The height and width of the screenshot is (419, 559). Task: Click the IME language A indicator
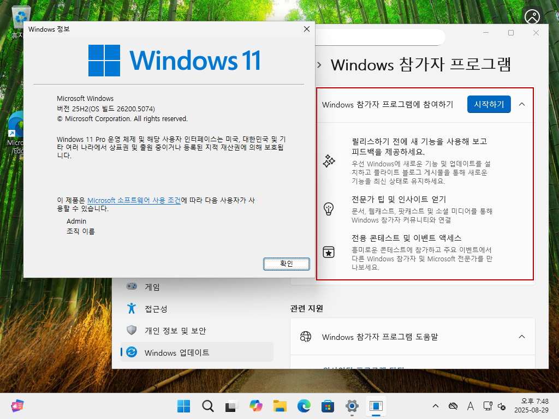pos(471,406)
